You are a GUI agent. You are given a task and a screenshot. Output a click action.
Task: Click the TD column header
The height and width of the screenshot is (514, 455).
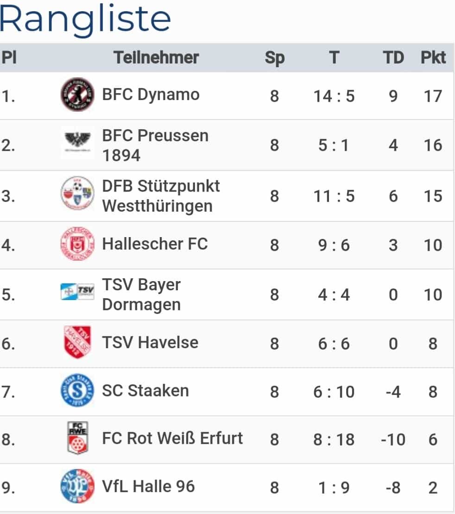tap(393, 58)
